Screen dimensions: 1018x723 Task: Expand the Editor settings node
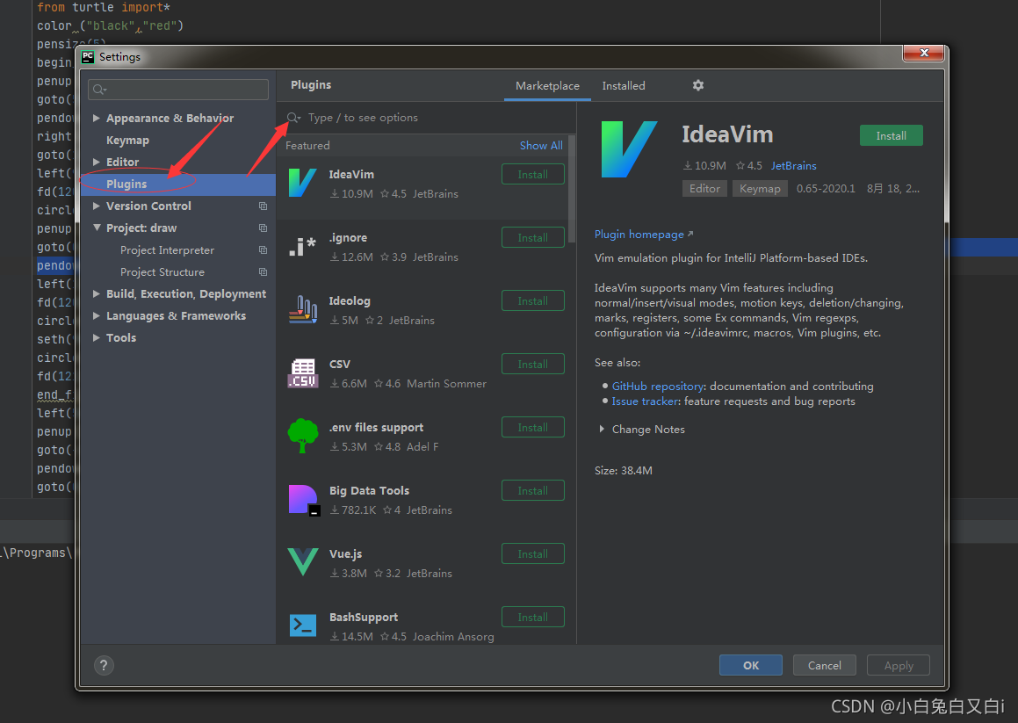pyautogui.click(x=96, y=162)
